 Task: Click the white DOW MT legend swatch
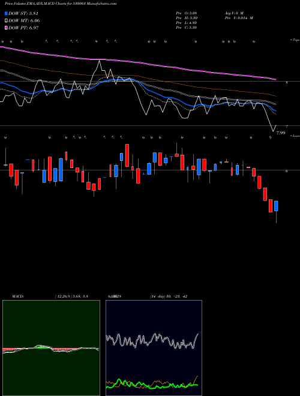point(7,20)
